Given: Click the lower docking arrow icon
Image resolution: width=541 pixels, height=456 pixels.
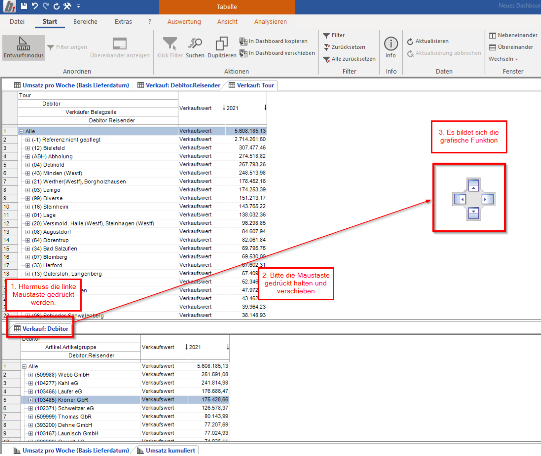Looking at the screenshot, I should coord(474,213).
